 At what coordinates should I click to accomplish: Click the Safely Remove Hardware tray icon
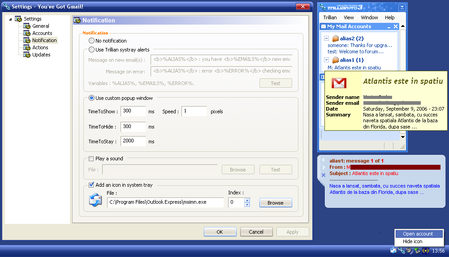tap(418, 251)
